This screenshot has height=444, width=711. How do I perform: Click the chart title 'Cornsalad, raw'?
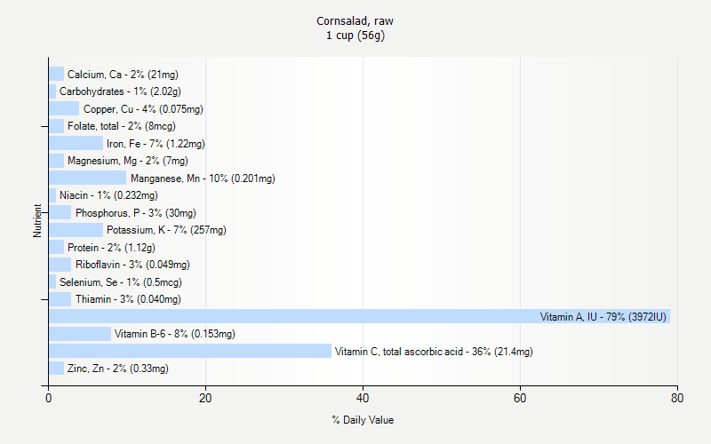355,20
